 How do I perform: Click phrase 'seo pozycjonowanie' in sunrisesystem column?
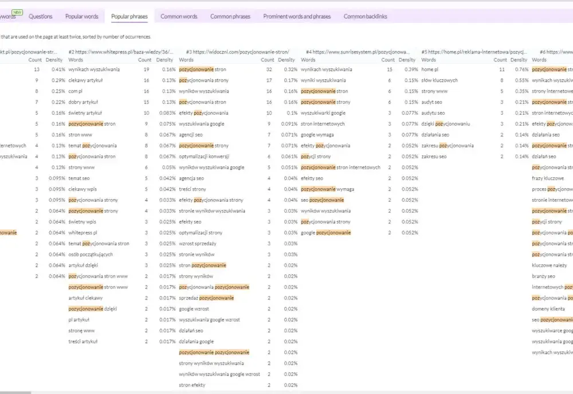pyautogui.click(x=322, y=200)
